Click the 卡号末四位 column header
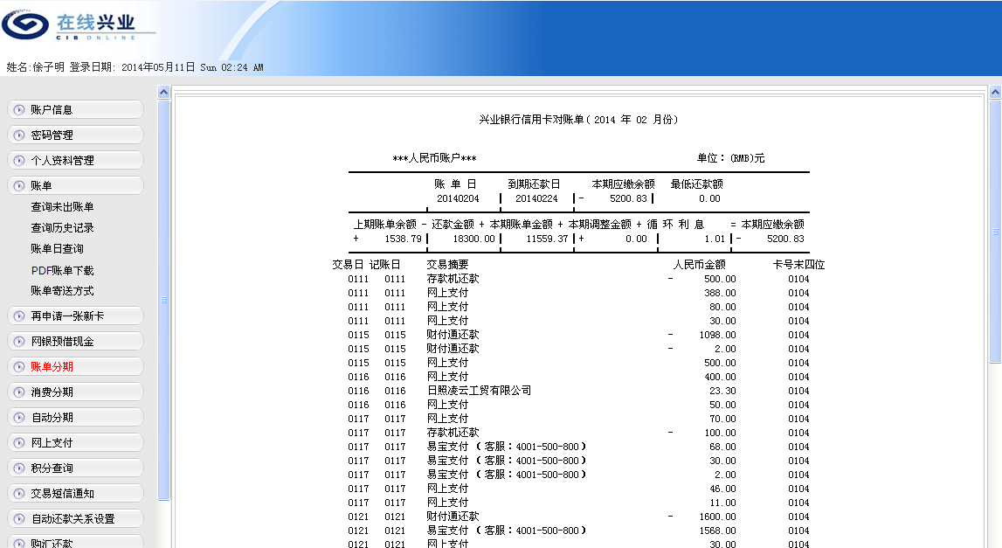 point(798,265)
